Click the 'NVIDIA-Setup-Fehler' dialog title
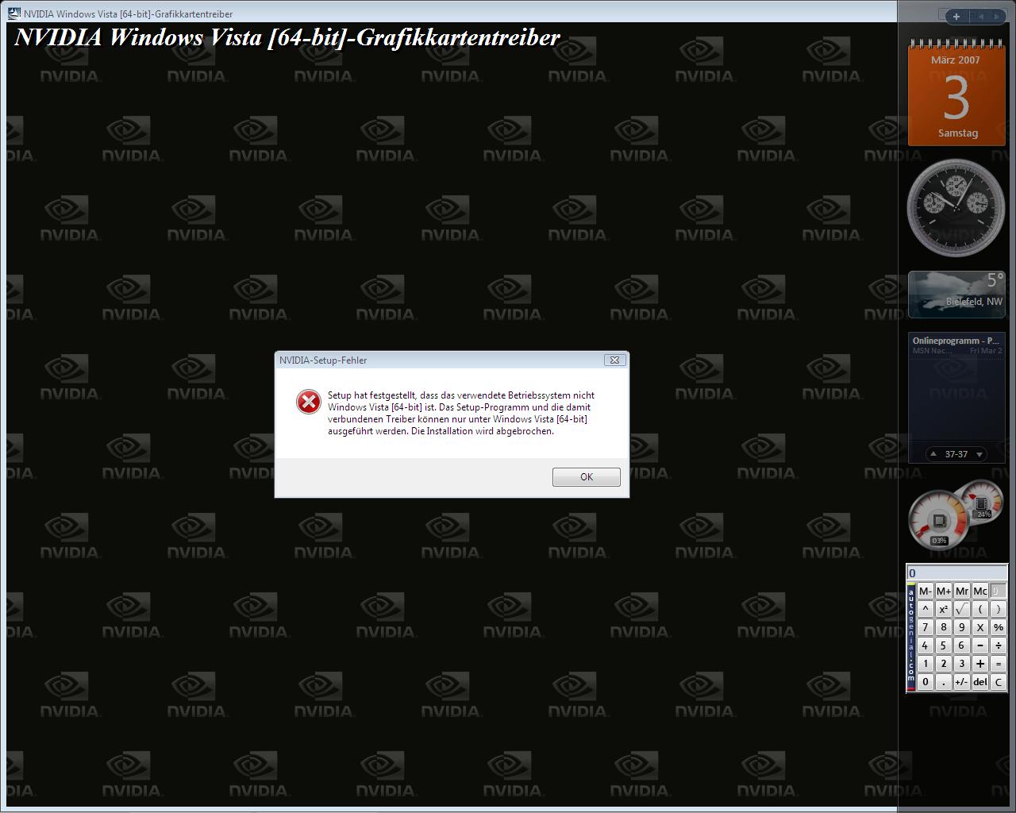The width and height of the screenshot is (1016, 813). pos(323,360)
